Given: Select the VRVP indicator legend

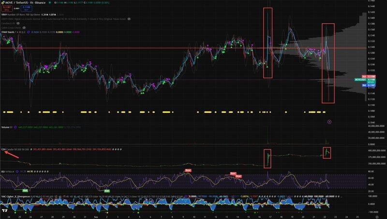Looking at the screenshot, I should coord(20,14).
